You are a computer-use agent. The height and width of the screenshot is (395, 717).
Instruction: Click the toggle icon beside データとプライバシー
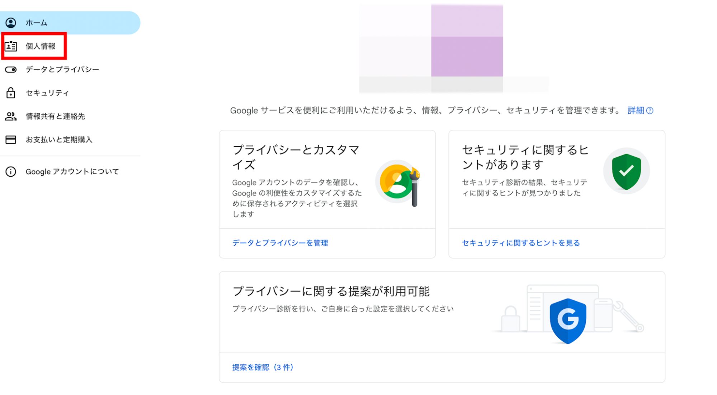(11, 70)
